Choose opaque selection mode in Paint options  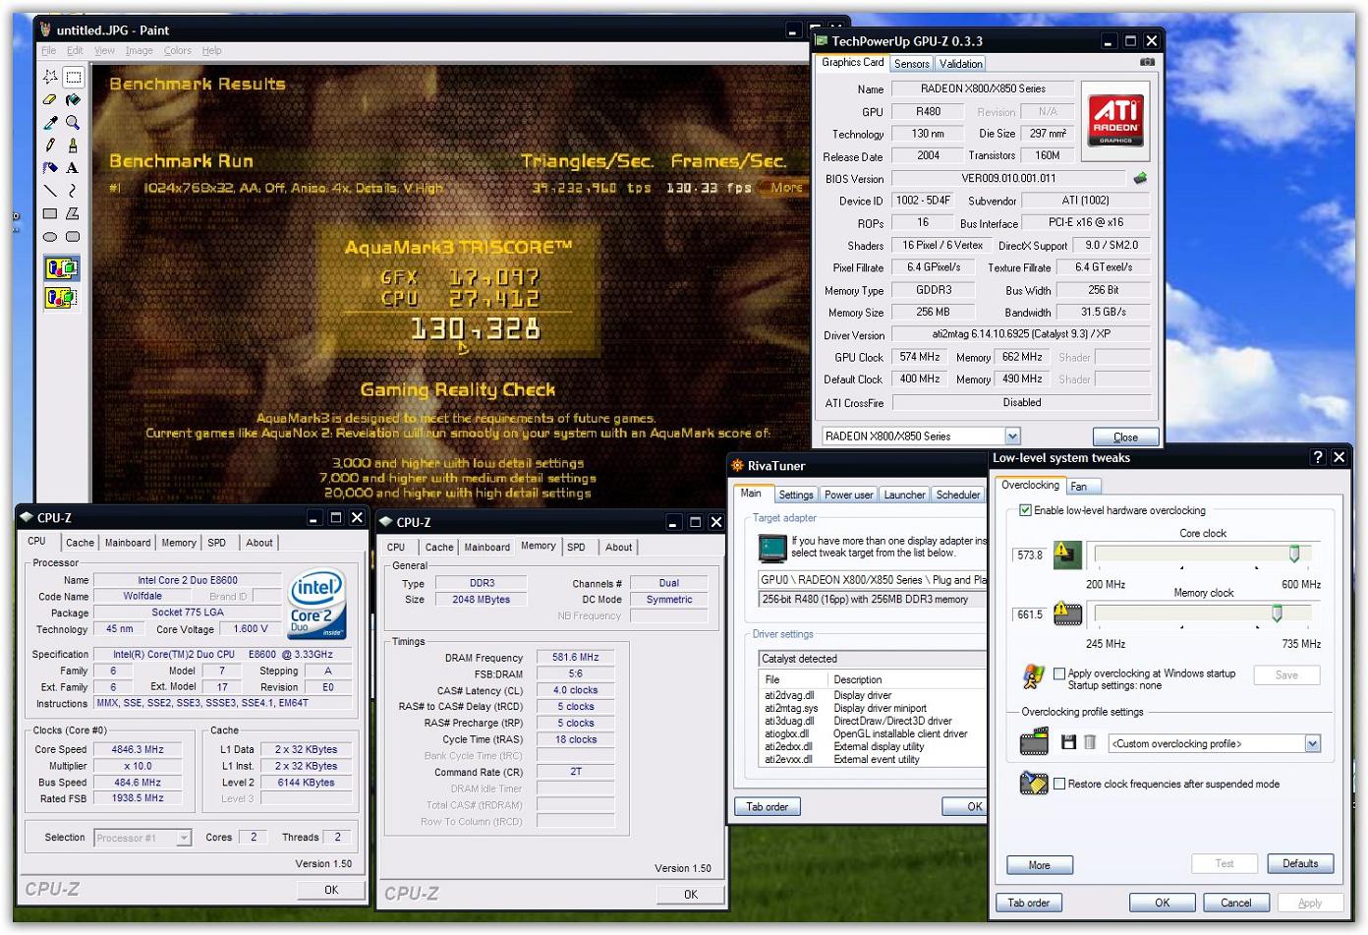pos(61,267)
